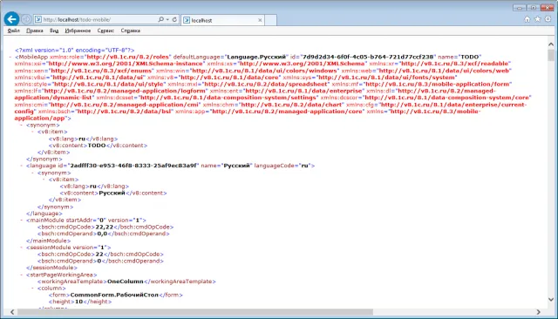Maximize the browser window

[533, 8]
